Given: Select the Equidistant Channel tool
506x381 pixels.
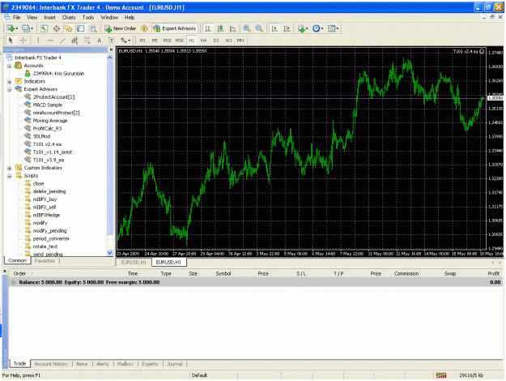Looking at the screenshot, I should tap(74, 41).
